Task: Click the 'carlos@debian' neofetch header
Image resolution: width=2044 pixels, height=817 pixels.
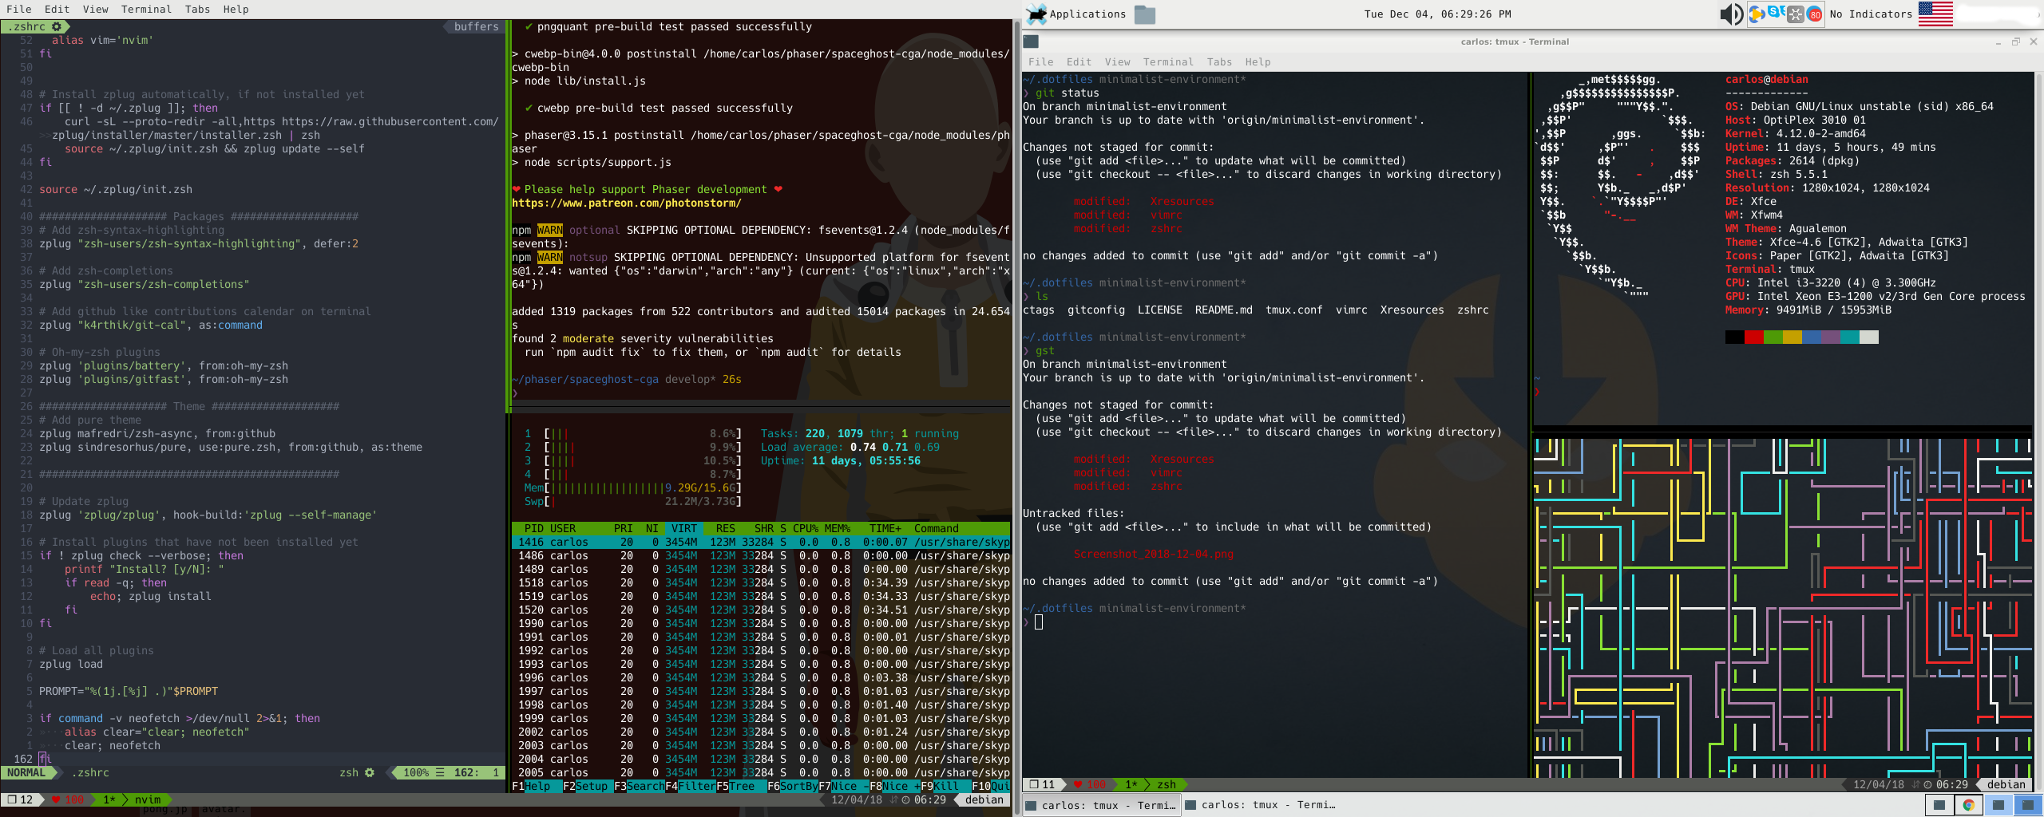Action: [1766, 79]
